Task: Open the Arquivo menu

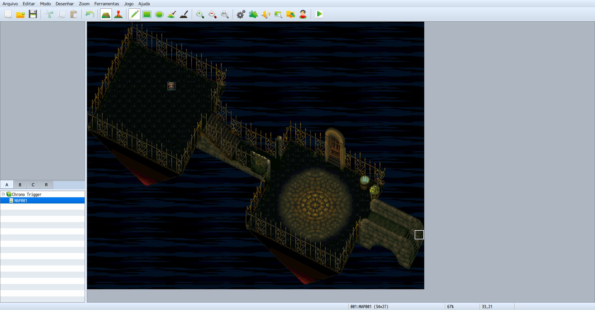Action: (x=10, y=4)
